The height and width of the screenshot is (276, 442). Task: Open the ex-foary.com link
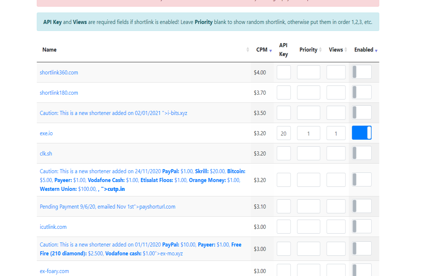tap(55, 271)
